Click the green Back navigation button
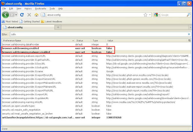This screenshot has height=132, width=193. tap(5, 15)
